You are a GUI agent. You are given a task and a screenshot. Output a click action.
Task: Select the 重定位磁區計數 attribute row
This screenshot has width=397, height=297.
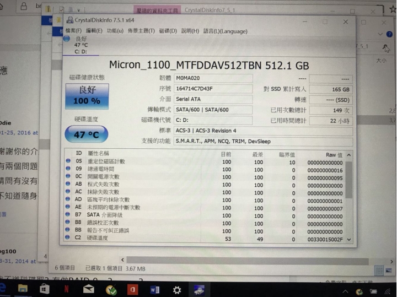point(205,161)
